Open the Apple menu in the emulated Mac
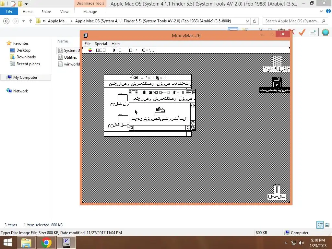 pos(90,50)
